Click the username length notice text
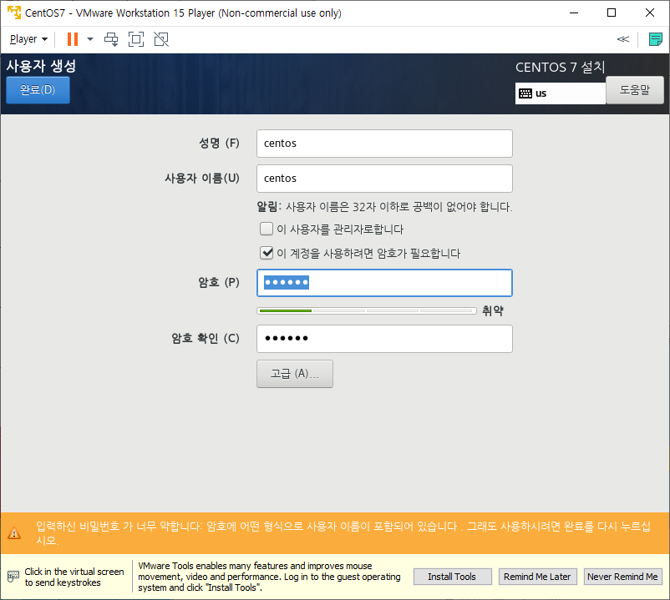Screen dimensions: 670x600 tap(384, 207)
